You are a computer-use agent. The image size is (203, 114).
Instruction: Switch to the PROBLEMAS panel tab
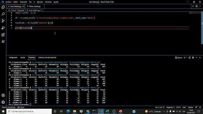tap(13, 58)
